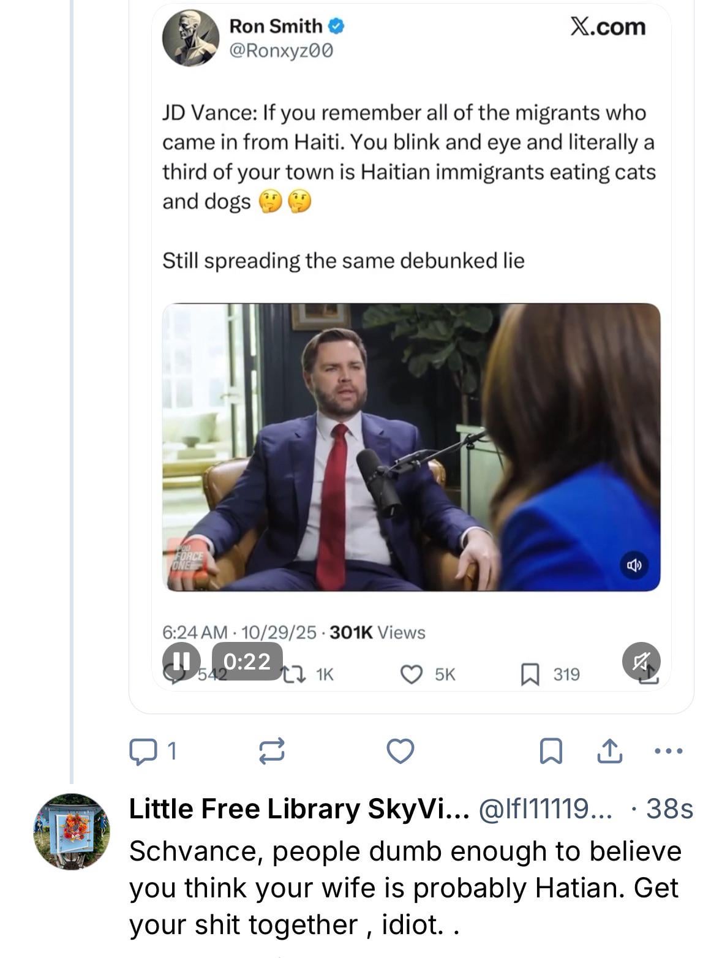Screen dimensions: 722x958
Task: Click the X.com logo on embedded post
Action: pos(607,26)
